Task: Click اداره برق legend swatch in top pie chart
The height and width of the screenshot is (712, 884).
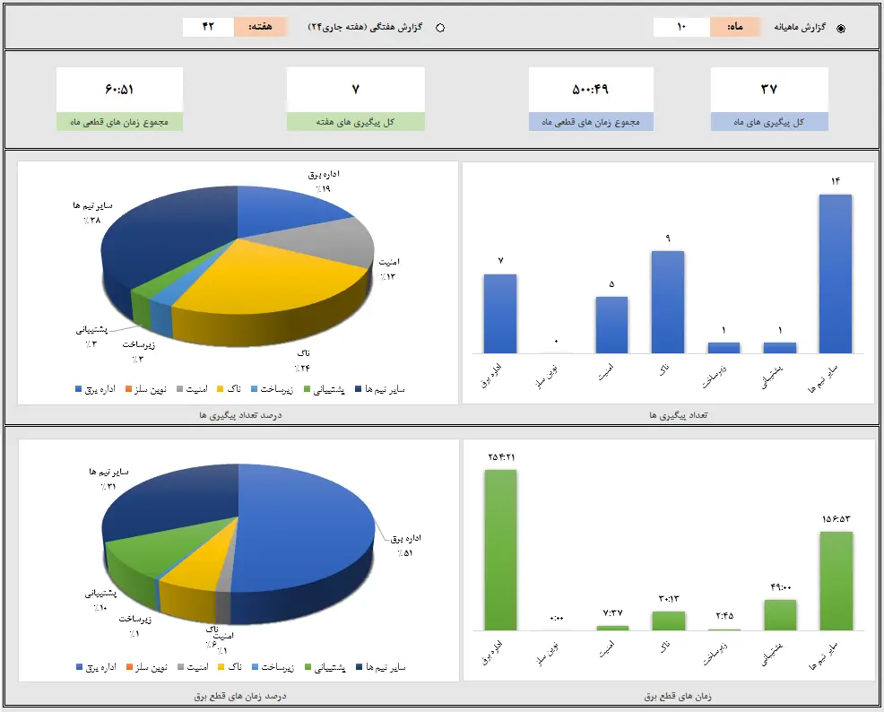Action: (x=80, y=389)
